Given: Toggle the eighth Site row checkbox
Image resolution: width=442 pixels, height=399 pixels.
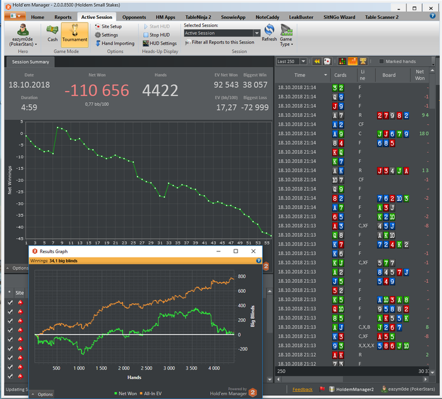Looking at the screenshot, I should [x=10, y=367].
